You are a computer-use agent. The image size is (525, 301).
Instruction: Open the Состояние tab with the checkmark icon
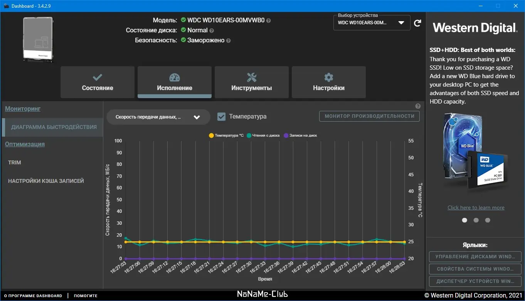98,82
